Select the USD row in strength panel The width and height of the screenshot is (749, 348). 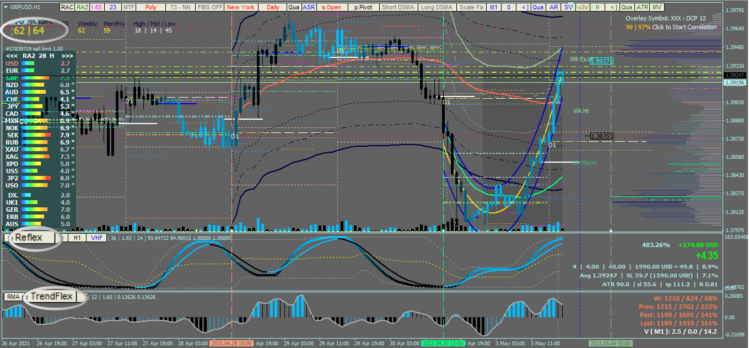click(39, 63)
